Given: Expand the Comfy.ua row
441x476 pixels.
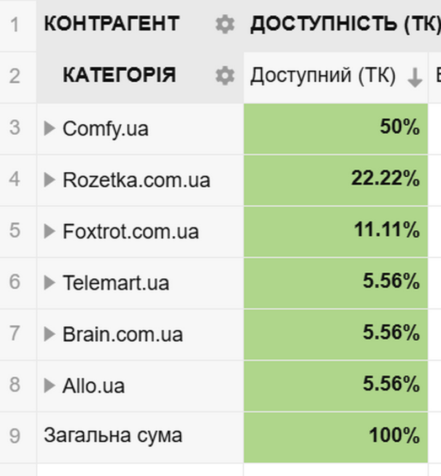Looking at the screenshot, I should [x=50, y=129].
